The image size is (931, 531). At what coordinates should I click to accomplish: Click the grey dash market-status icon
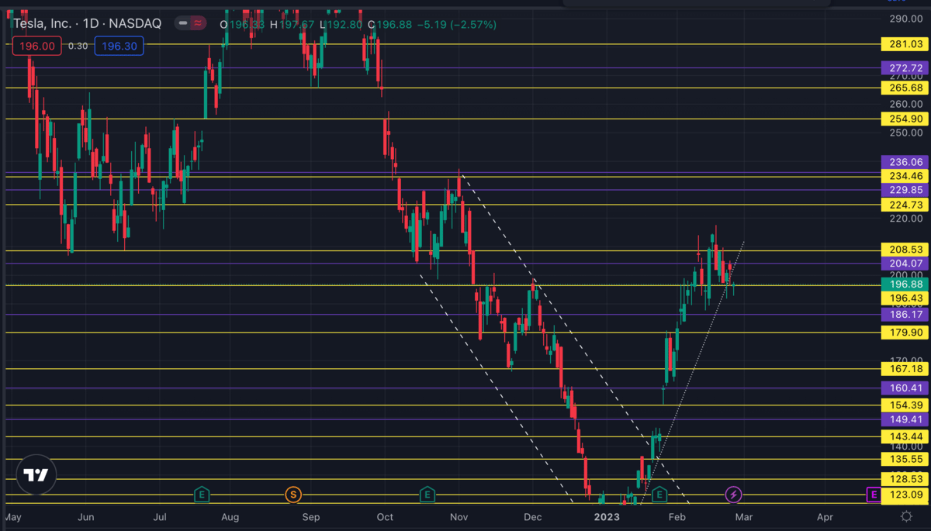click(184, 24)
